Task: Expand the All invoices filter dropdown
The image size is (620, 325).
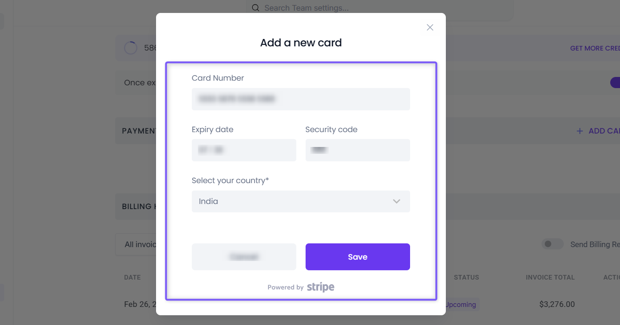Action: [136, 244]
